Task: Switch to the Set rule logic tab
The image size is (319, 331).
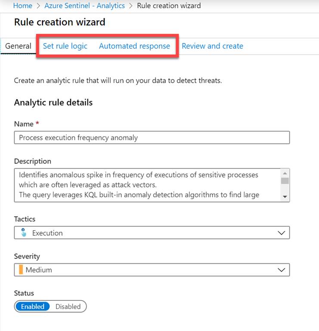Action: [x=65, y=46]
